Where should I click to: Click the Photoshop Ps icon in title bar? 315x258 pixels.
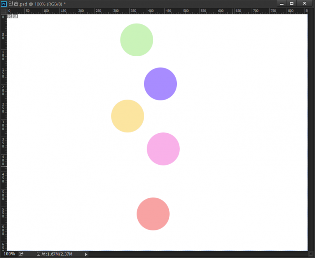4,3
